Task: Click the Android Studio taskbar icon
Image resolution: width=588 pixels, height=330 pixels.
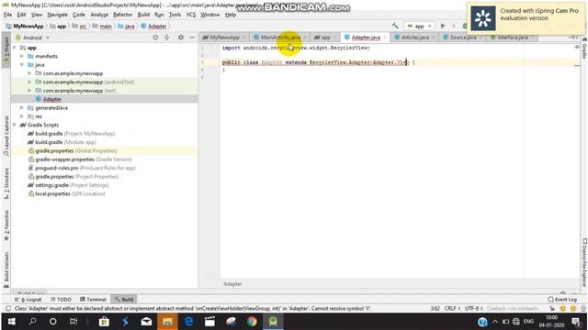Action: [x=273, y=322]
